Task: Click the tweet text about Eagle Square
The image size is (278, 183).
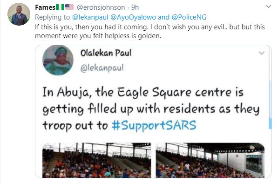Action: click(151, 108)
